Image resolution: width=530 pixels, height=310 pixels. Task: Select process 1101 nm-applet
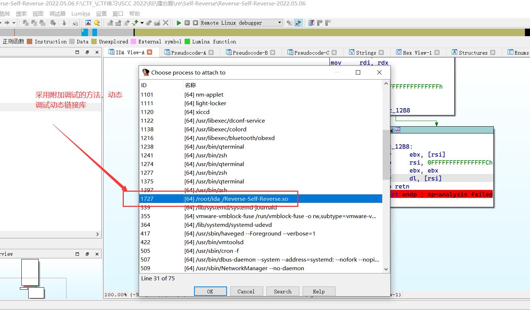[261, 94]
